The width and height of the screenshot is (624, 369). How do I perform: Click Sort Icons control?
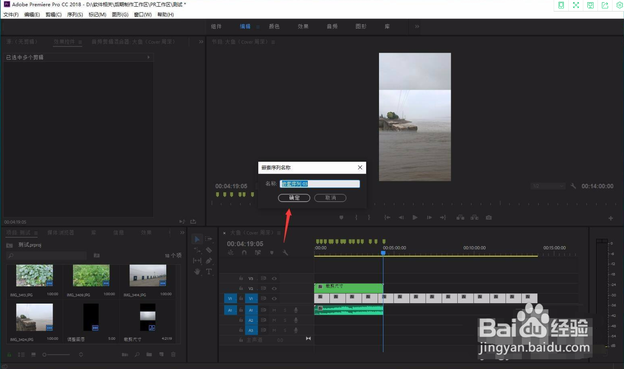pyautogui.click(x=81, y=354)
